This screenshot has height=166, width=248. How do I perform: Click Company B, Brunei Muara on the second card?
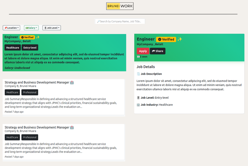point(20,131)
